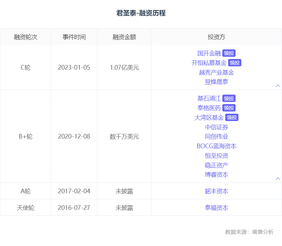Click the date 2020-12-08

tap(74, 137)
